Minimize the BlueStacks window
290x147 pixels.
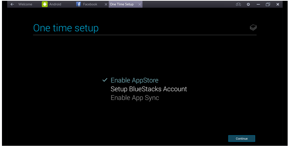pos(258,4)
